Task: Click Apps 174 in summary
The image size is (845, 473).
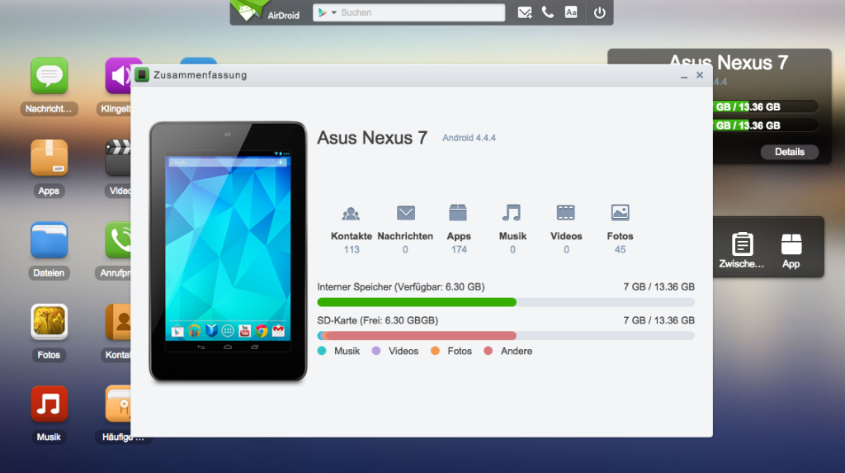Action: click(x=459, y=229)
